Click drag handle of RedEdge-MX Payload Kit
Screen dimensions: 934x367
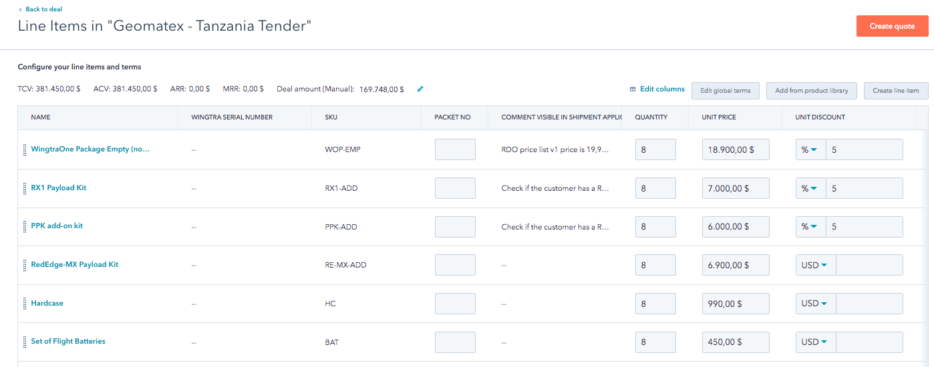click(25, 265)
